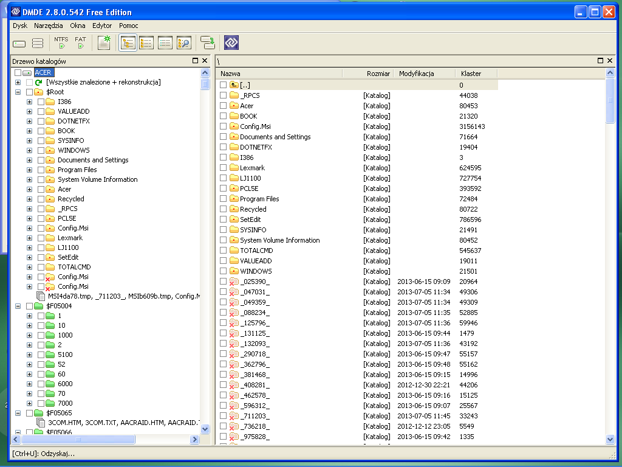Viewport: 622px width, 467px height.
Task: Click the $Root folder icon
Action: coord(38,92)
